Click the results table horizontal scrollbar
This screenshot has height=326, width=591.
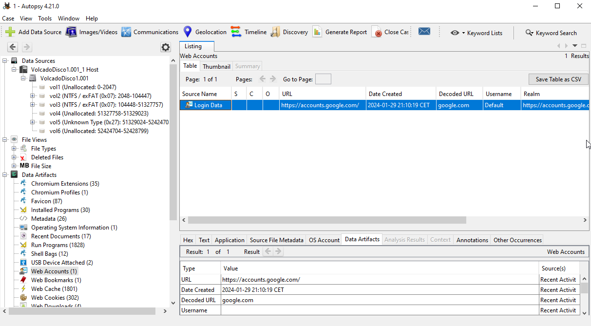coord(327,220)
